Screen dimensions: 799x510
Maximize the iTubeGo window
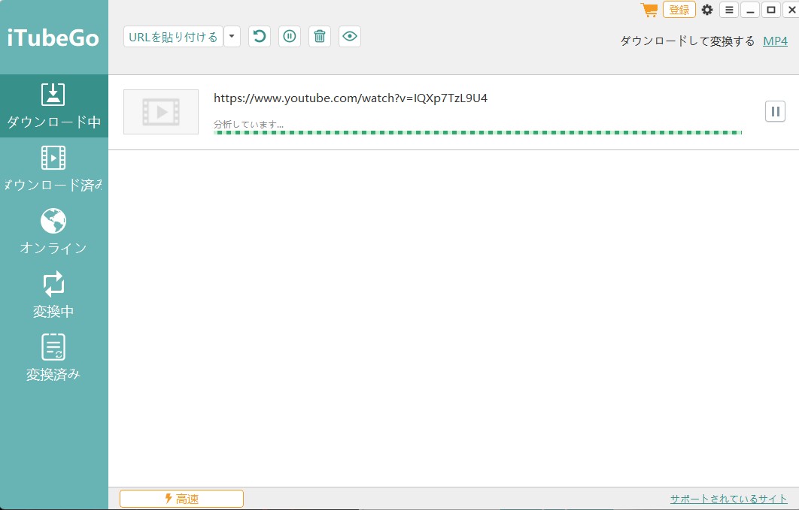771,10
